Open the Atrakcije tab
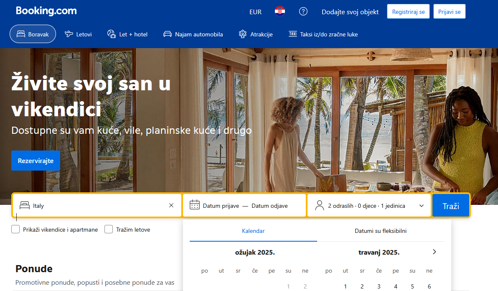498x291 pixels. tap(256, 34)
